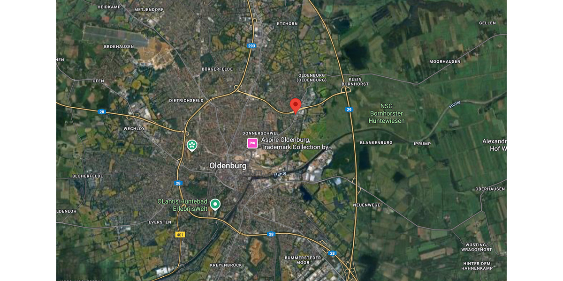This screenshot has height=281, width=563.
Task: Click the 28 shield near Bümmersteder Moor
Action: [x=332, y=253]
